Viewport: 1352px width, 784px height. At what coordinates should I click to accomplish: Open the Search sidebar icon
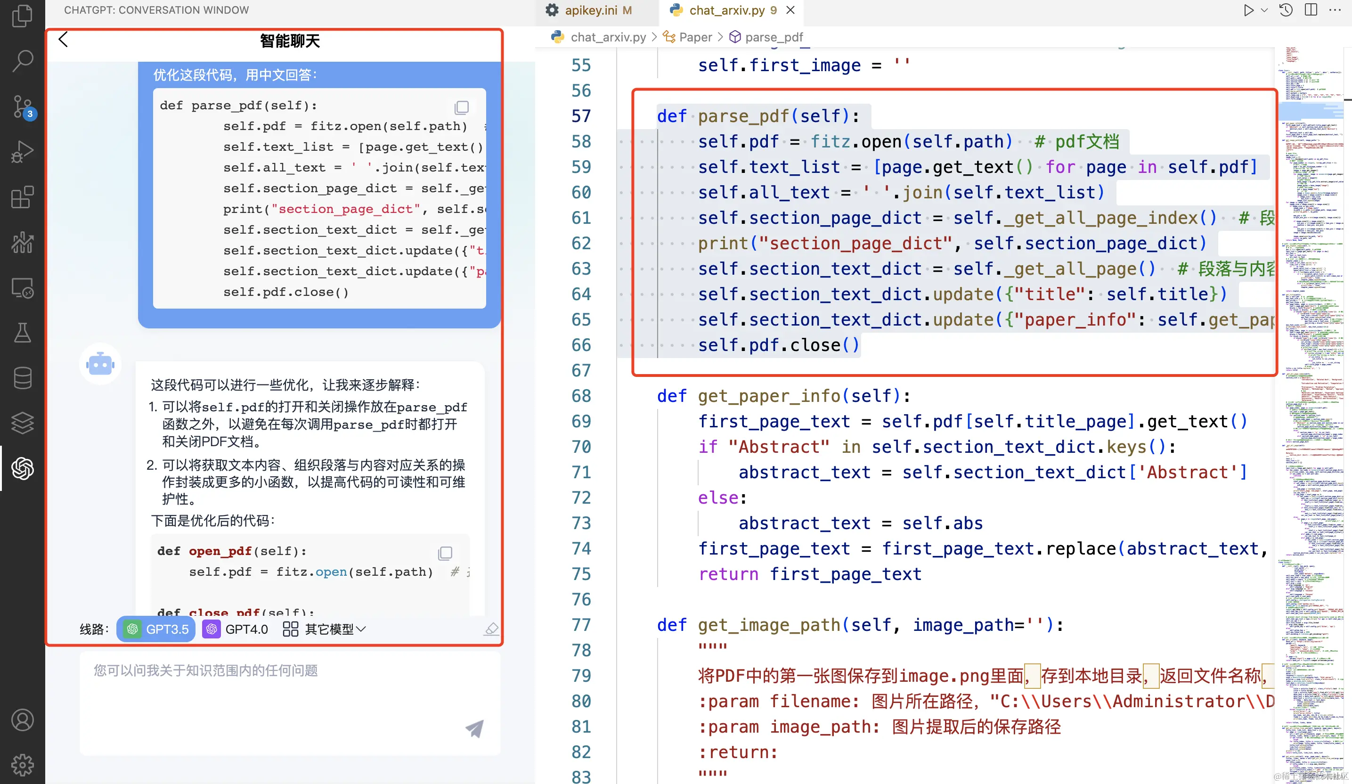[x=22, y=61]
